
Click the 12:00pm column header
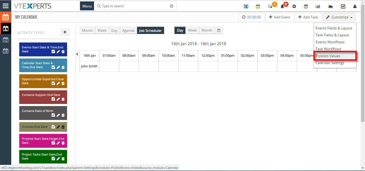208,56
